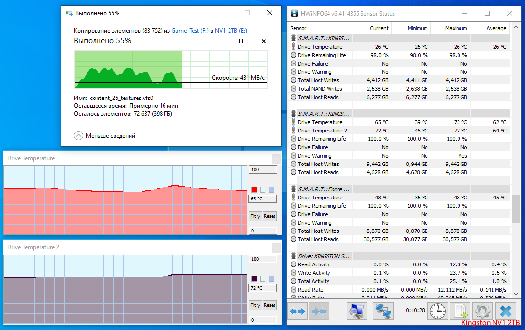Click the icon beside Write Activity
The image size is (525, 330).
(294, 273)
